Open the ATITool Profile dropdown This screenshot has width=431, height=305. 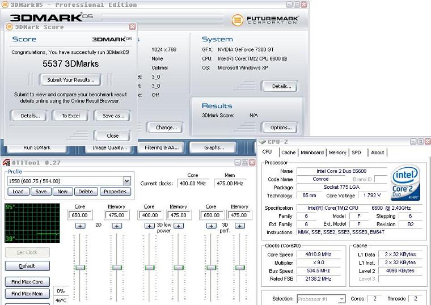click(126, 181)
